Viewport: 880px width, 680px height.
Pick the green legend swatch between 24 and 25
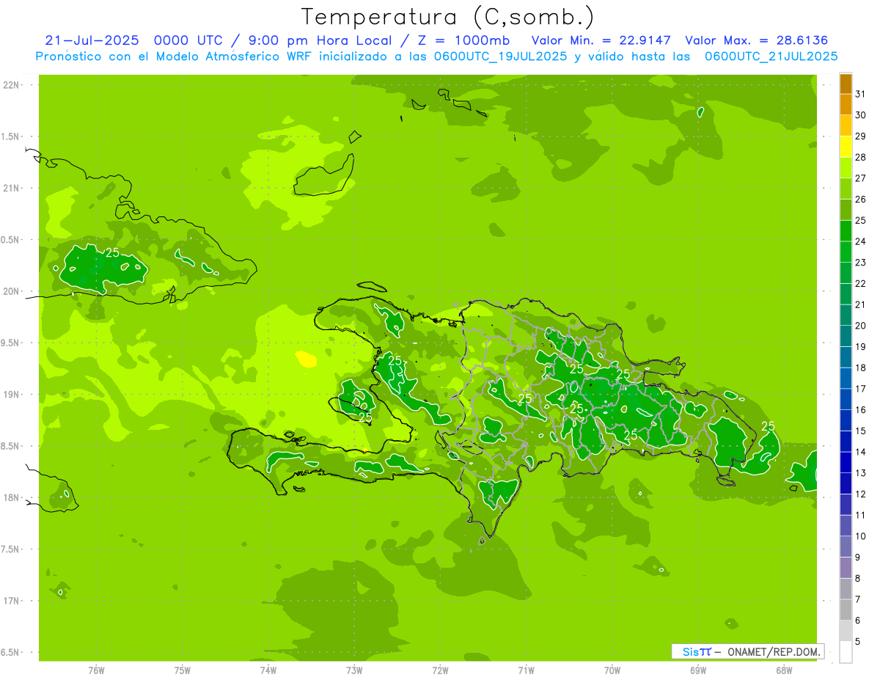click(846, 230)
